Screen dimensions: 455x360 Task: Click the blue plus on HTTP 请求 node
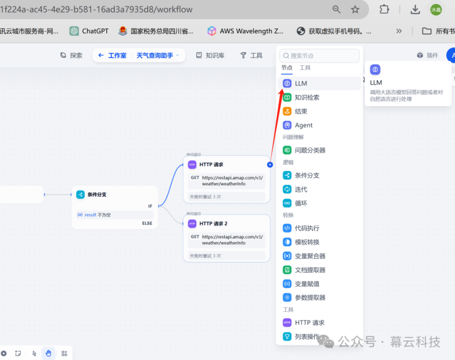coord(270,164)
